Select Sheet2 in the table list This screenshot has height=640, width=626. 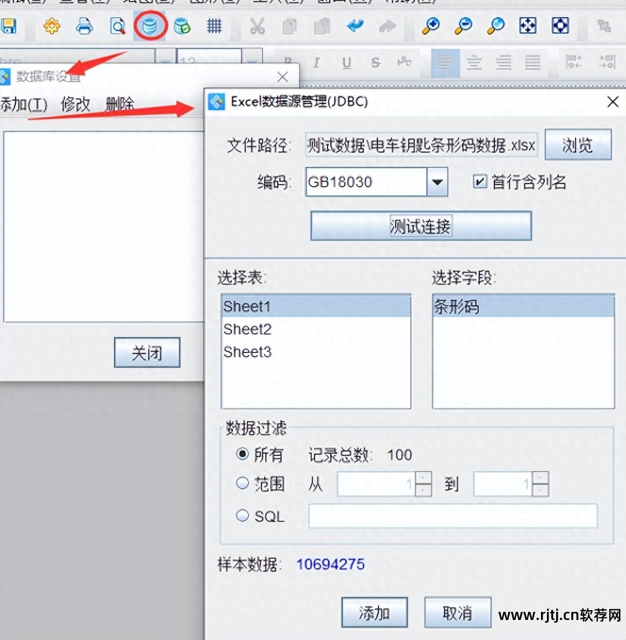[247, 329]
